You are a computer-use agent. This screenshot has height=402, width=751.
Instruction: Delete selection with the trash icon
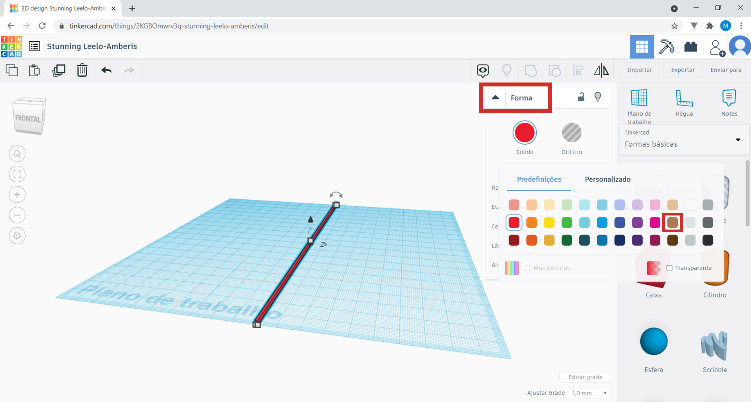(82, 70)
